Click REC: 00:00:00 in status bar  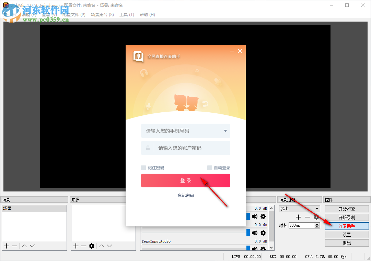(283, 257)
